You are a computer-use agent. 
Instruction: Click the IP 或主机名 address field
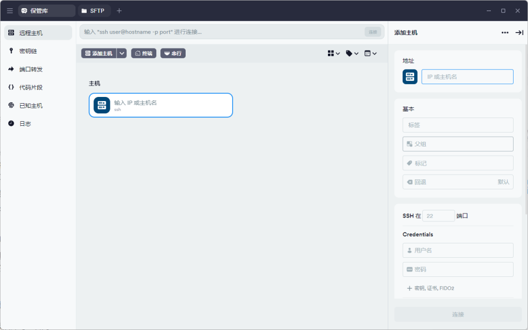tap(467, 77)
